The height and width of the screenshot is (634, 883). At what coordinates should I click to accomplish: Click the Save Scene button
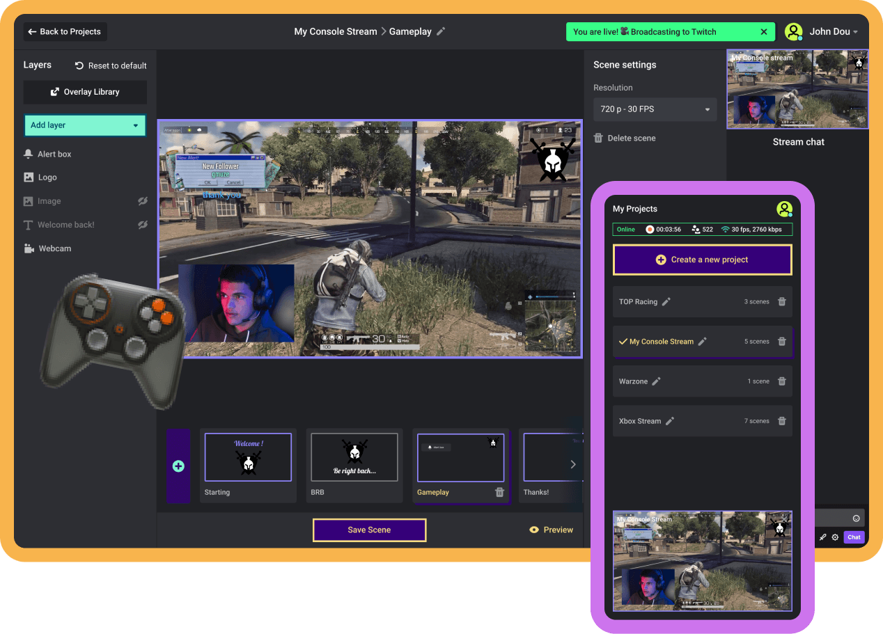tap(369, 530)
